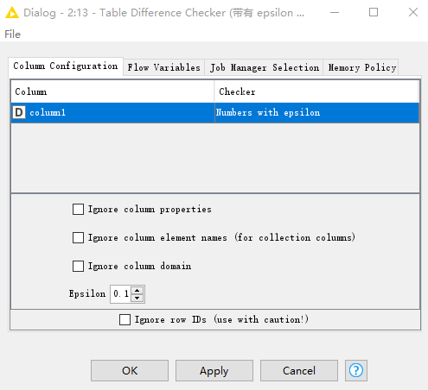The image size is (428, 390).
Task: Click the yellow KNIME triangle window icon
Action: coord(12,13)
